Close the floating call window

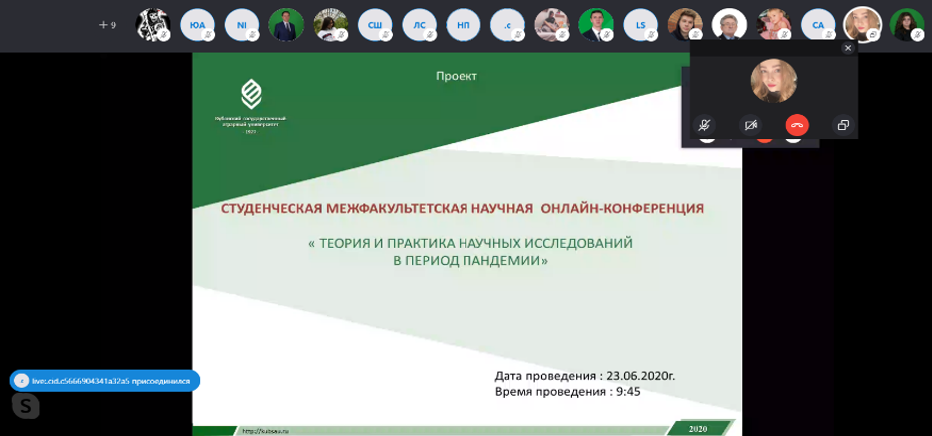(x=848, y=48)
